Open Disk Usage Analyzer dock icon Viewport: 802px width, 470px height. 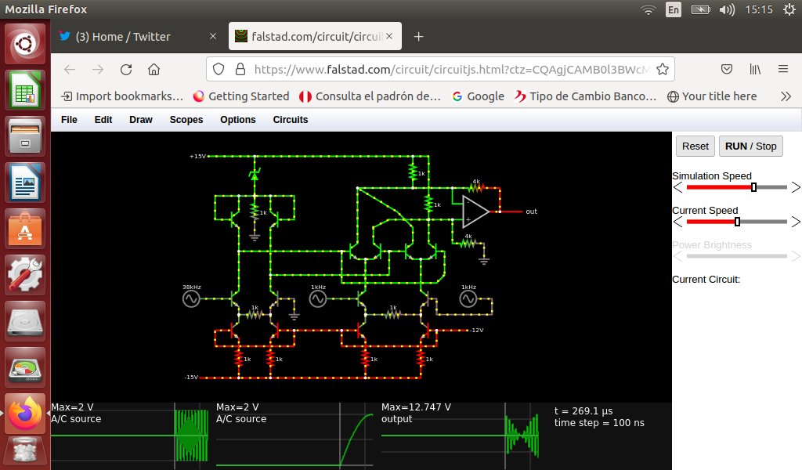(24, 366)
